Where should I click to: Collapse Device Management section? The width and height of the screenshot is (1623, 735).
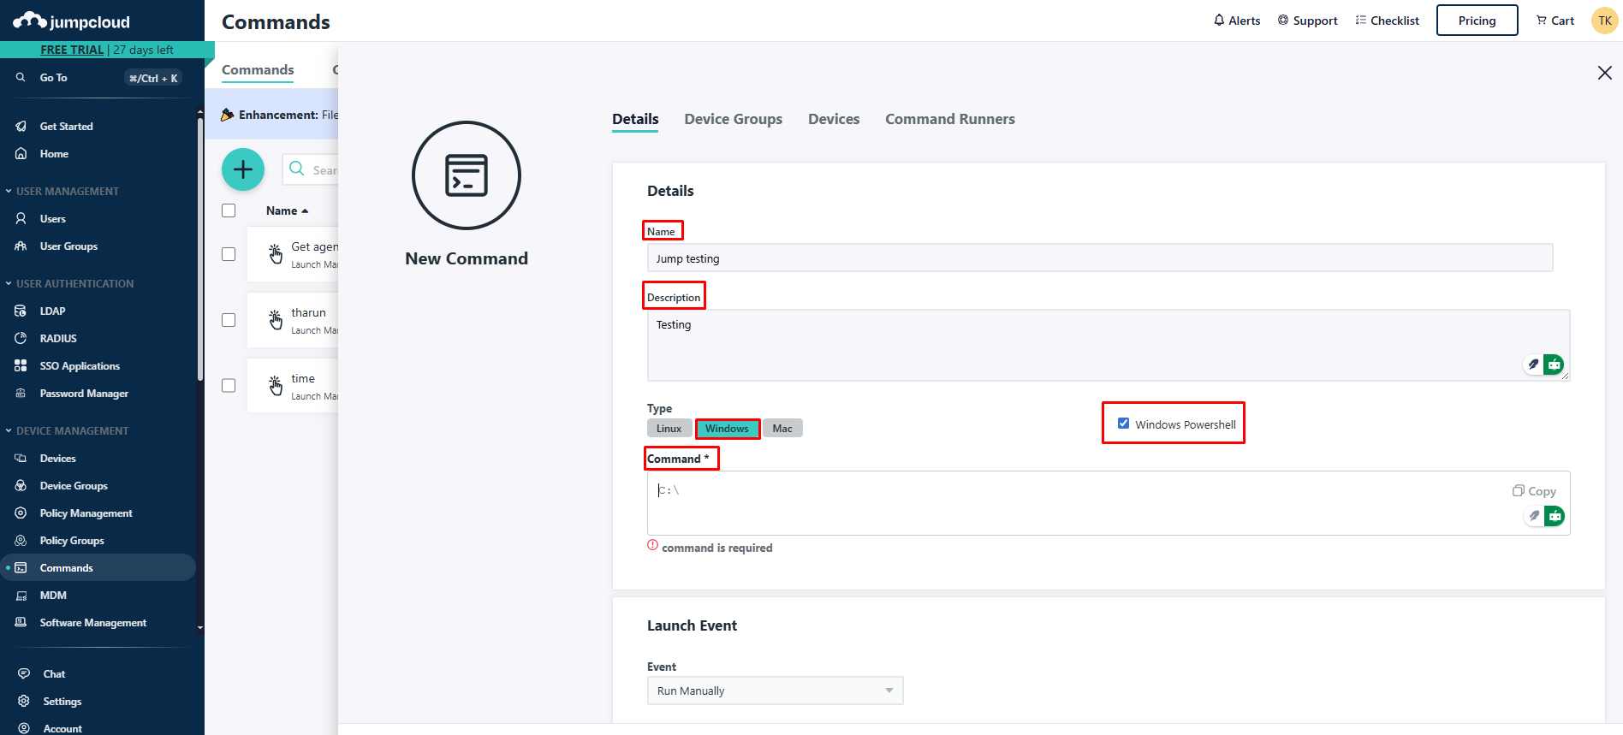(67, 430)
